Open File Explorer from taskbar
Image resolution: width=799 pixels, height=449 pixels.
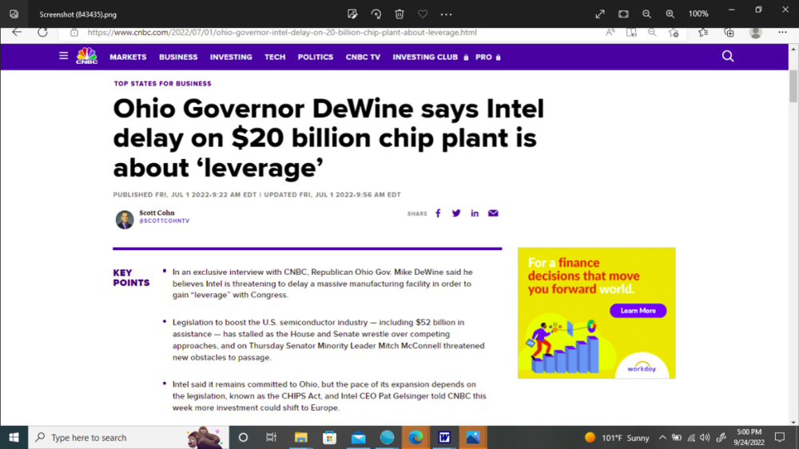pos(300,437)
